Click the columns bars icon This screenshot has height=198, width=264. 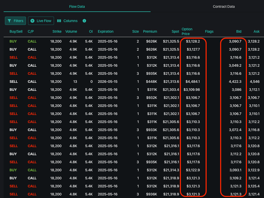pyautogui.click(x=59, y=21)
